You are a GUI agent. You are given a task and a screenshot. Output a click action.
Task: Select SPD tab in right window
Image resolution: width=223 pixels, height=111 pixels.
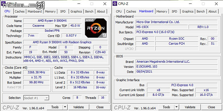pyautogui.click(x=174, y=11)
